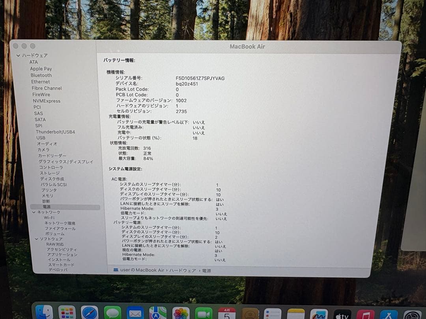Viewport: 426px width, 319px height.
Task: Click the serial number F5D10561Z7SPJYVAG
Action: (200, 79)
